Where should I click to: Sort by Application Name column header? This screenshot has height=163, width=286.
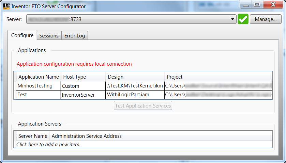coord(39,77)
